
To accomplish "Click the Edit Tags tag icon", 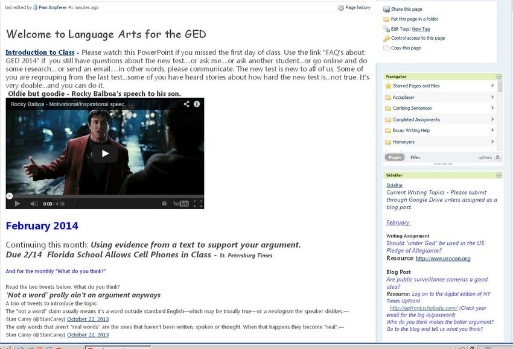I will point(386,29).
